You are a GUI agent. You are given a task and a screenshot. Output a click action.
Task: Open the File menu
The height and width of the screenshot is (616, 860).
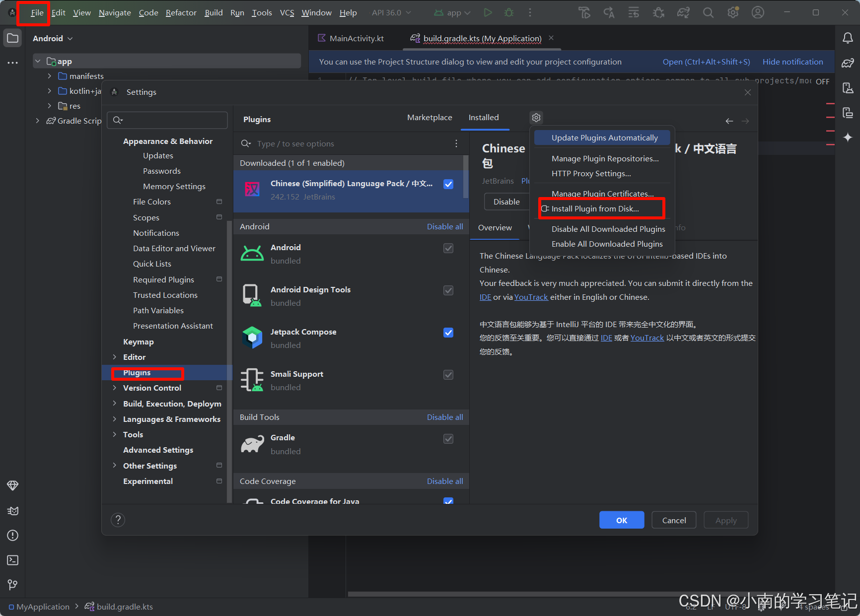click(x=37, y=12)
